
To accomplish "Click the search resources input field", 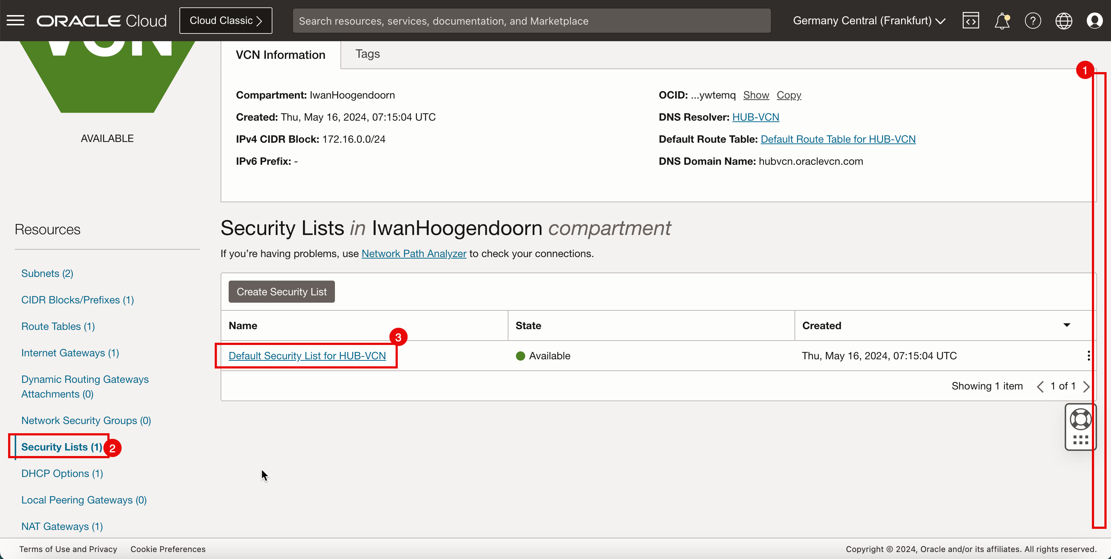I will (531, 21).
